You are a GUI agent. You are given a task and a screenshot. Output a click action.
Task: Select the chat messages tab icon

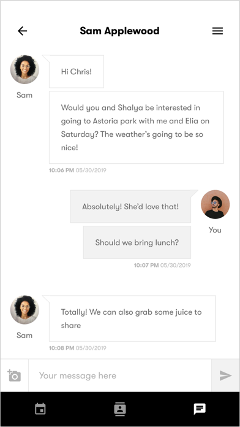[x=199, y=409]
